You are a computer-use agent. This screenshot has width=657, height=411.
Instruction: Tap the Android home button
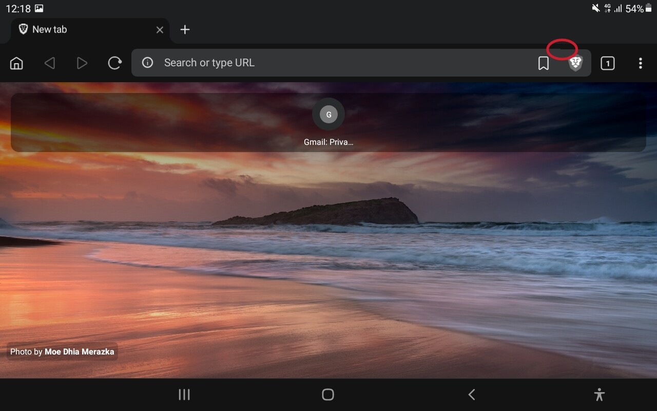point(328,395)
